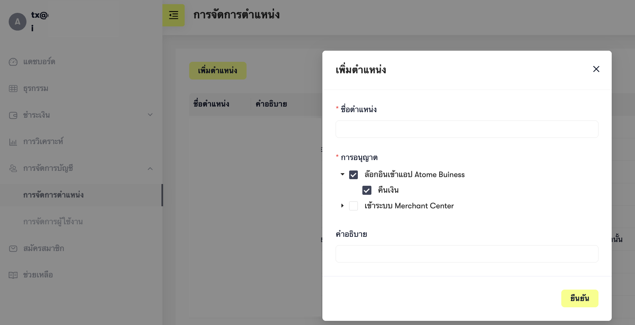Enable เข้าระบบ Merchant Center permission
Viewport: 635px width, 325px height.
coord(354,206)
